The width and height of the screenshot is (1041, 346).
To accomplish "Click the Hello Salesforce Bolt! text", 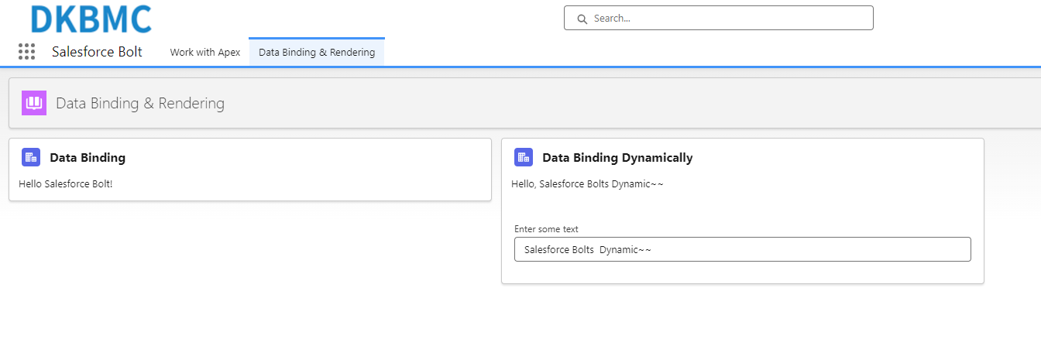I will pyautogui.click(x=66, y=184).
